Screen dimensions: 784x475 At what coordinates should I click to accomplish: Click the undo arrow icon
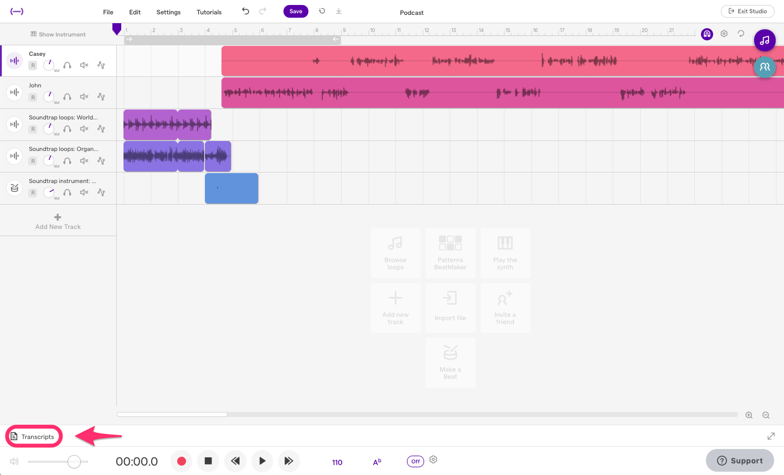246,11
